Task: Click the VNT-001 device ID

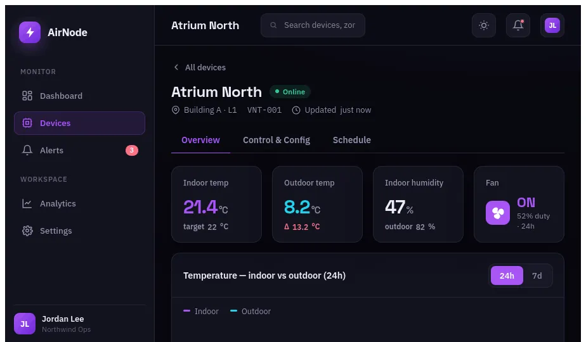Action: (x=264, y=110)
